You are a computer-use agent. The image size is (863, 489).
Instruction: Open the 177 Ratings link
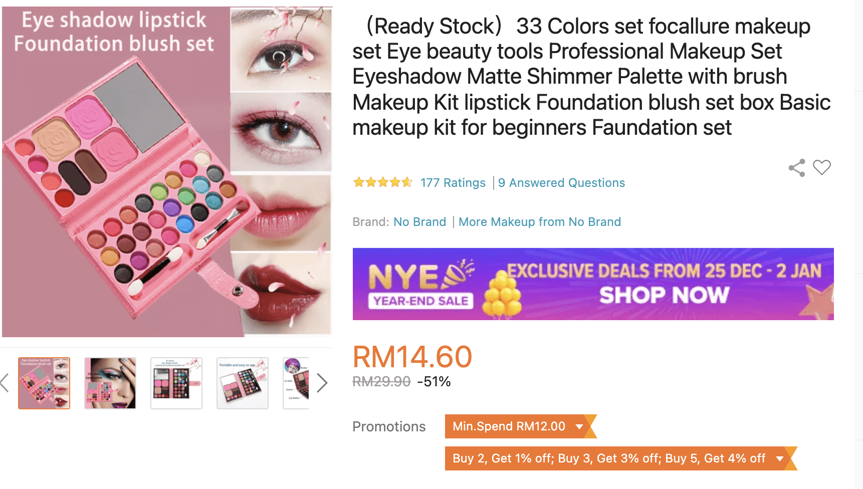pos(453,183)
